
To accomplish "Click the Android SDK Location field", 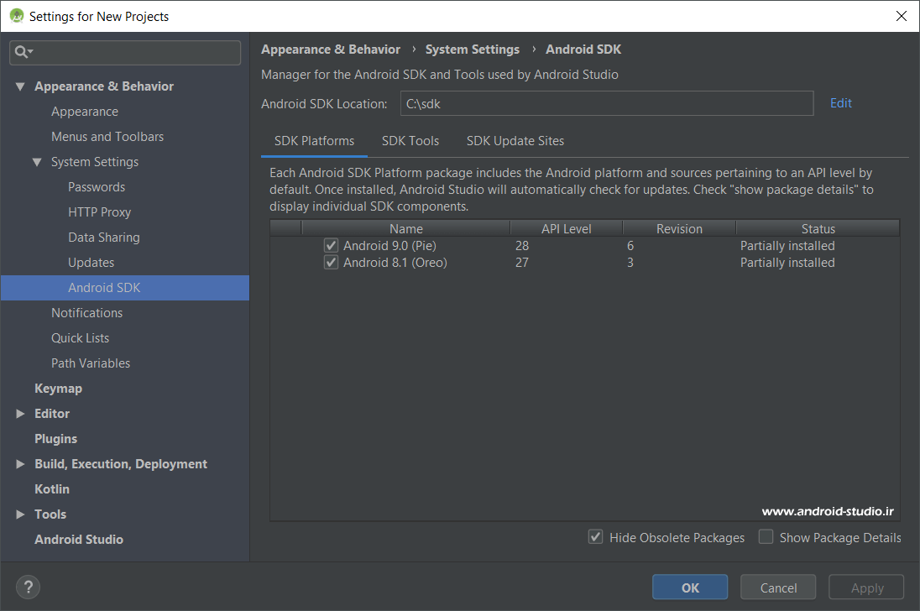I will (x=607, y=103).
